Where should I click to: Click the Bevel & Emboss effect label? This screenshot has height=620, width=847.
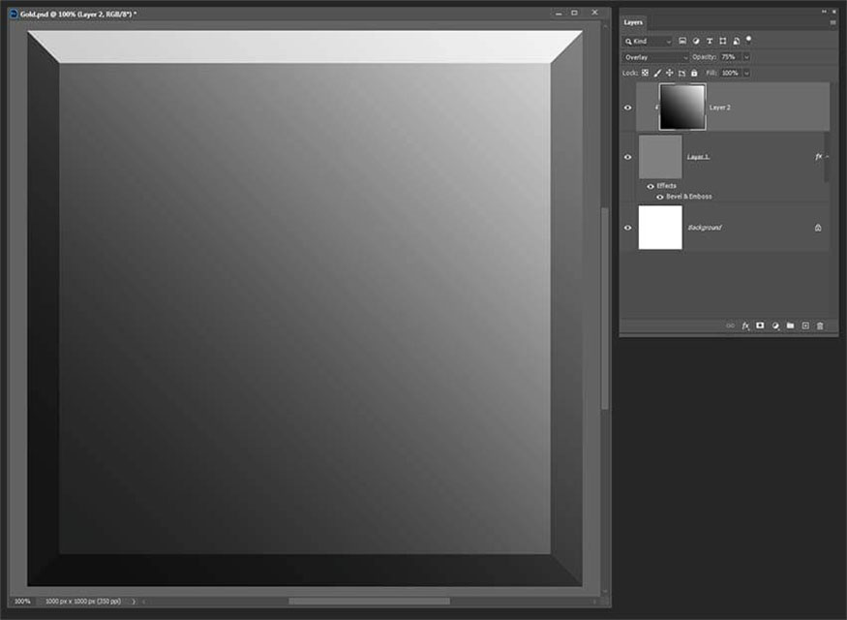click(688, 197)
